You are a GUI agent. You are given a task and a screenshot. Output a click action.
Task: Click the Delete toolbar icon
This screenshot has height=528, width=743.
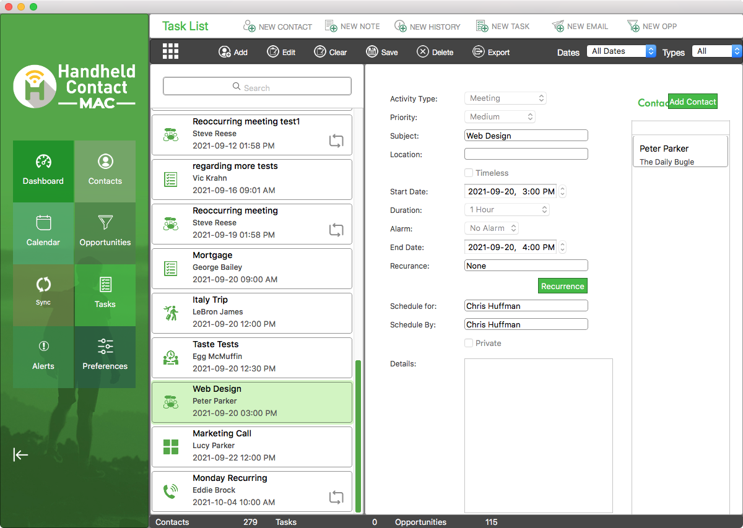tap(423, 52)
